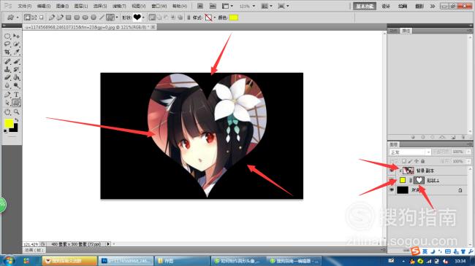Swap foreground and background colors

[16, 120]
